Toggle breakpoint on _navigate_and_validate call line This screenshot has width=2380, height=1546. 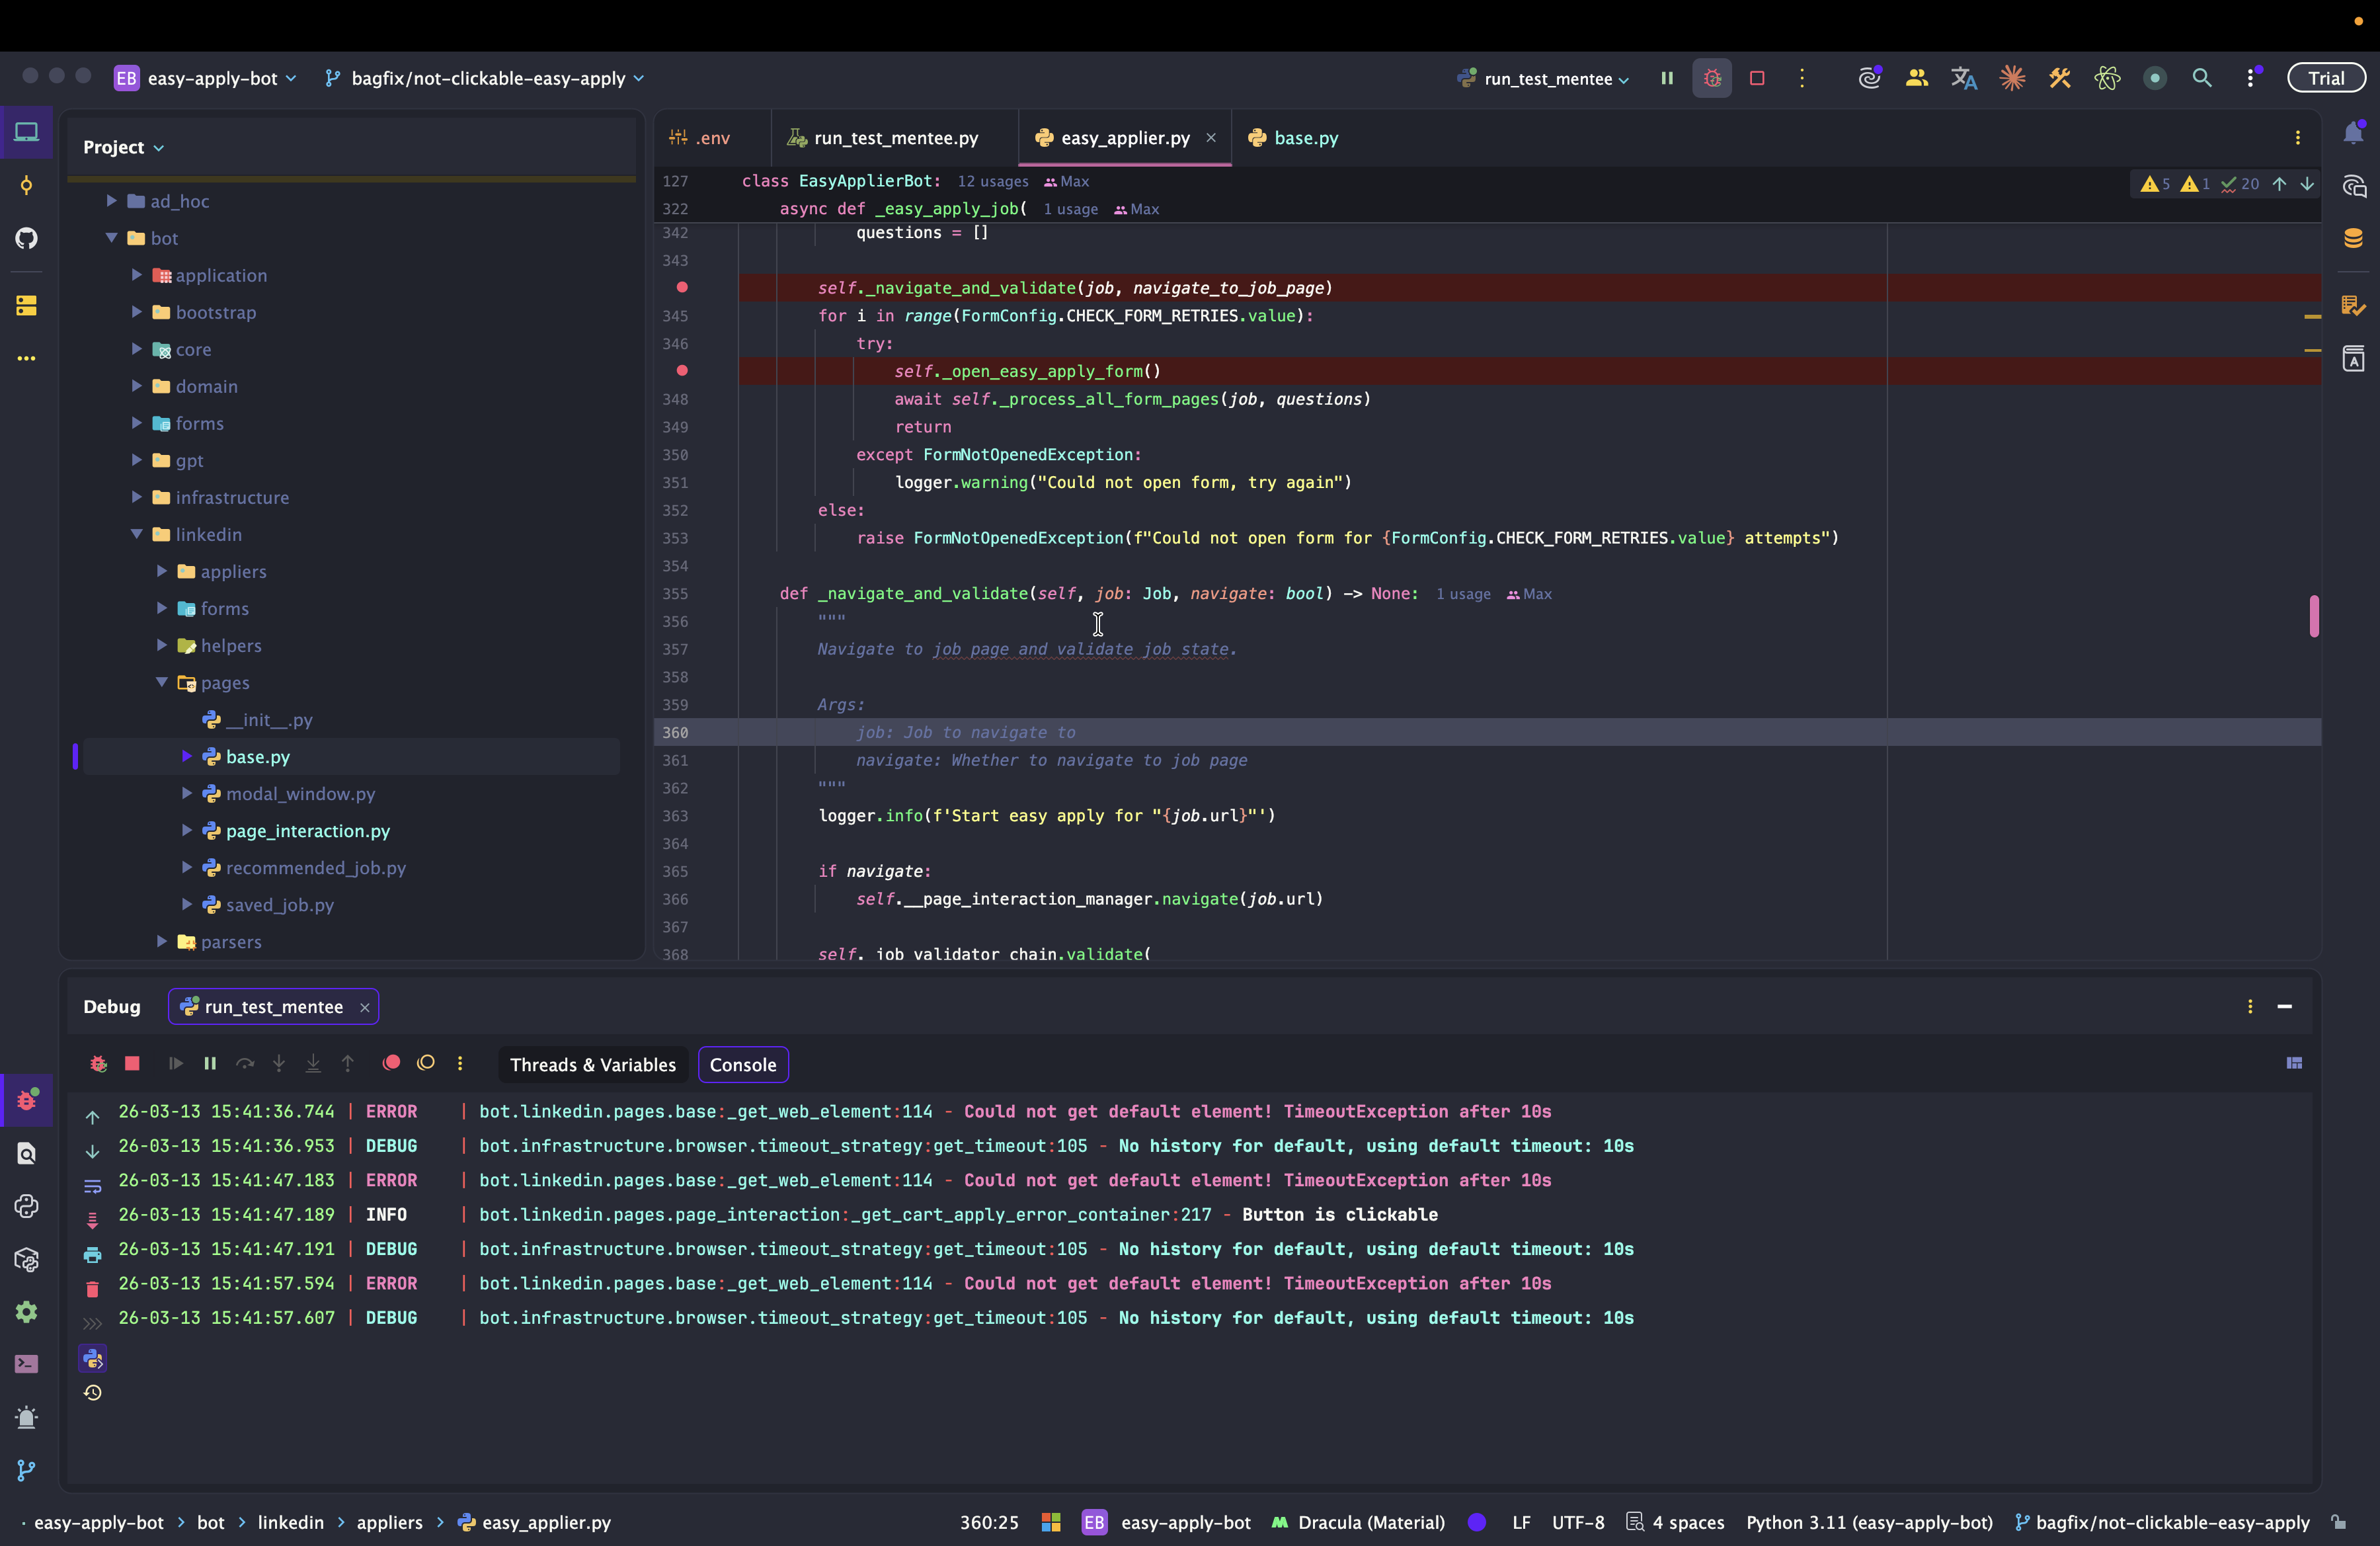click(x=682, y=287)
